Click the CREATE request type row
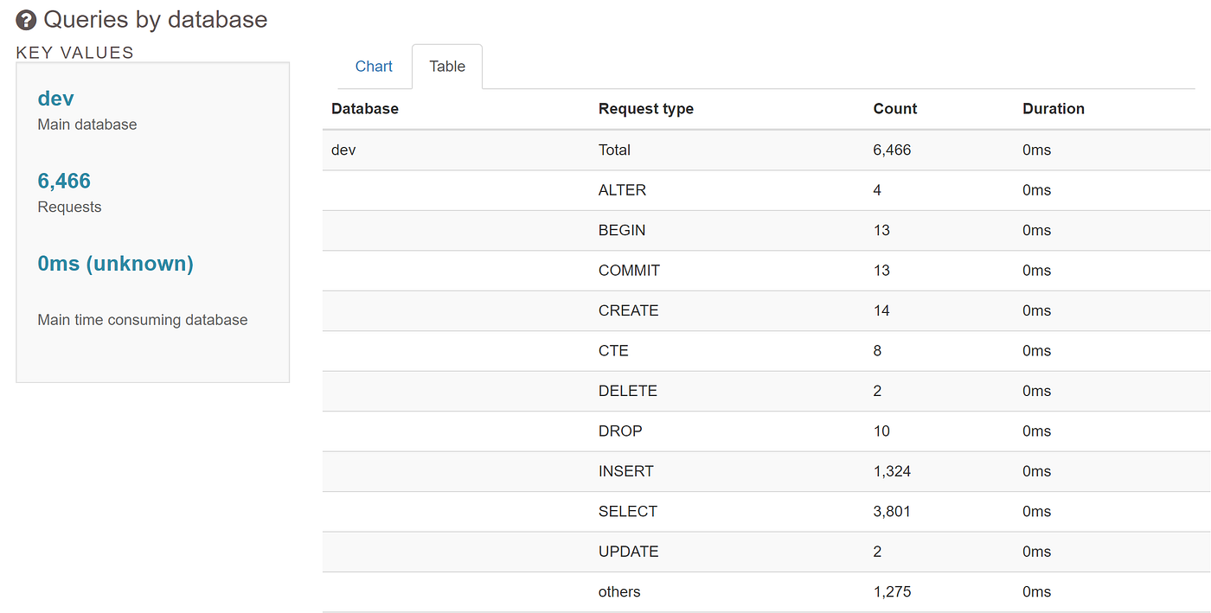Screen dimensions: 1211x613 click(766, 310)
